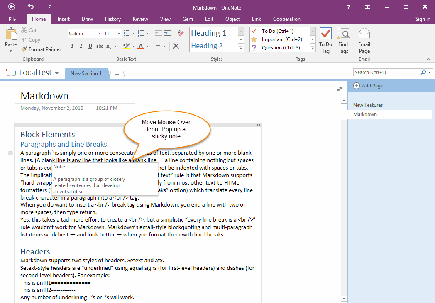Open the History ribbon tab
The image size is (435, 303).
tap(112, 19)
